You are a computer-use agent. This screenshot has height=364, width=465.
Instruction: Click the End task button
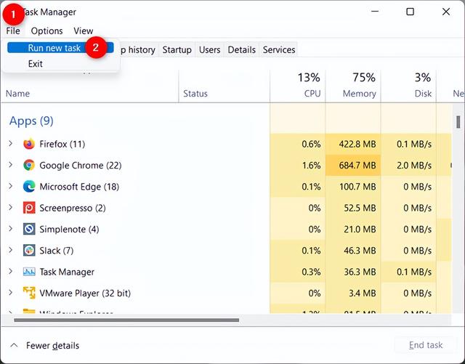click(x=426, y=345)
